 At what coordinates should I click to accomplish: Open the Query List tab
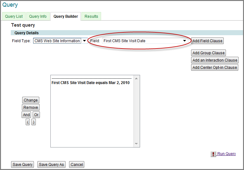click(x=14, y=16)
